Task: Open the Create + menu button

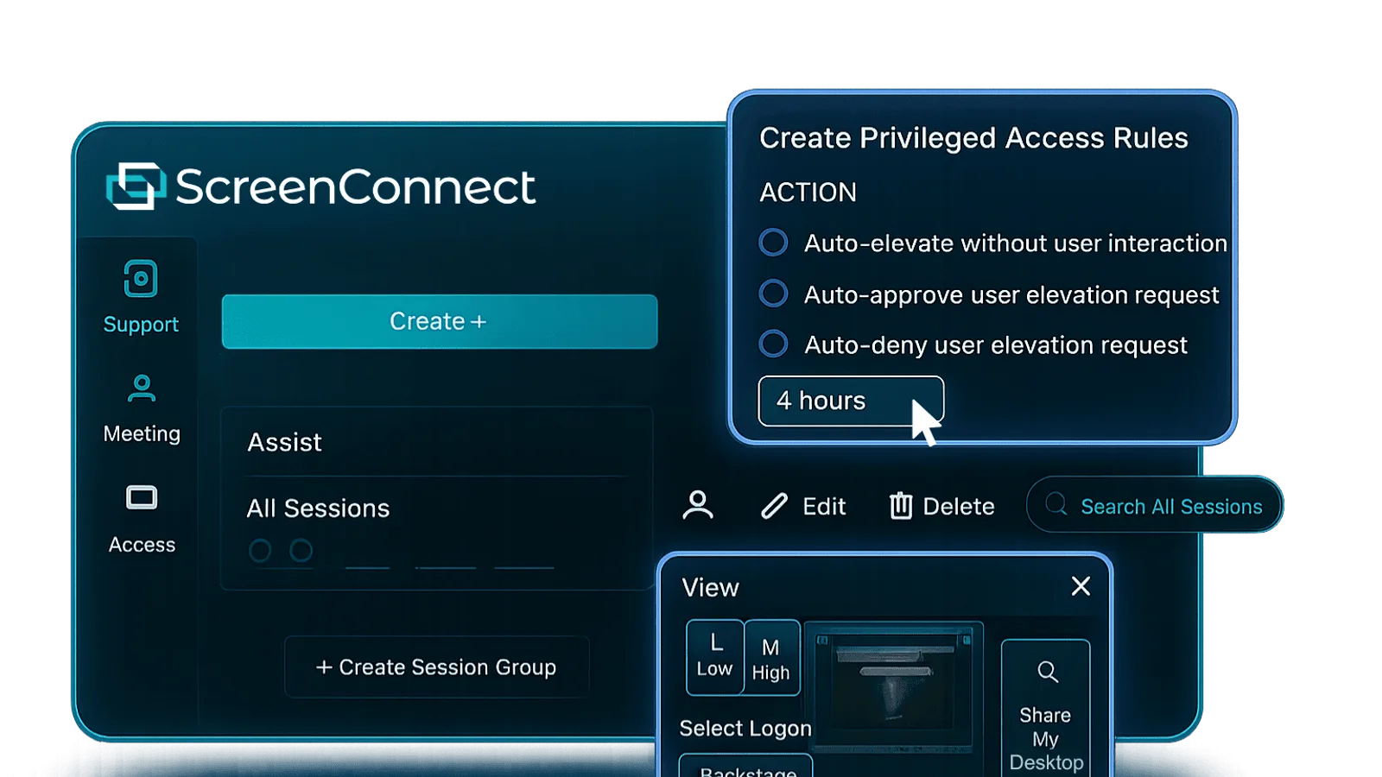Action: click(x=440, y=321)
